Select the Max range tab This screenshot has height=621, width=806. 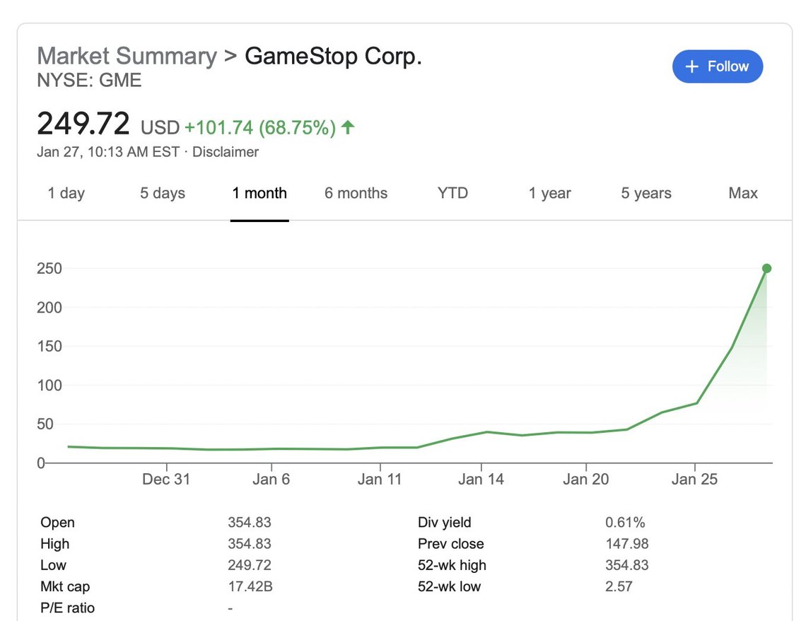[x=743, y=193]
